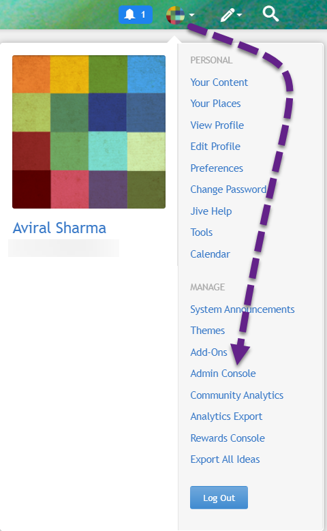Open the notifications bell icon
This screenshot has height=531, width=327.
click(x=136, y=14)
